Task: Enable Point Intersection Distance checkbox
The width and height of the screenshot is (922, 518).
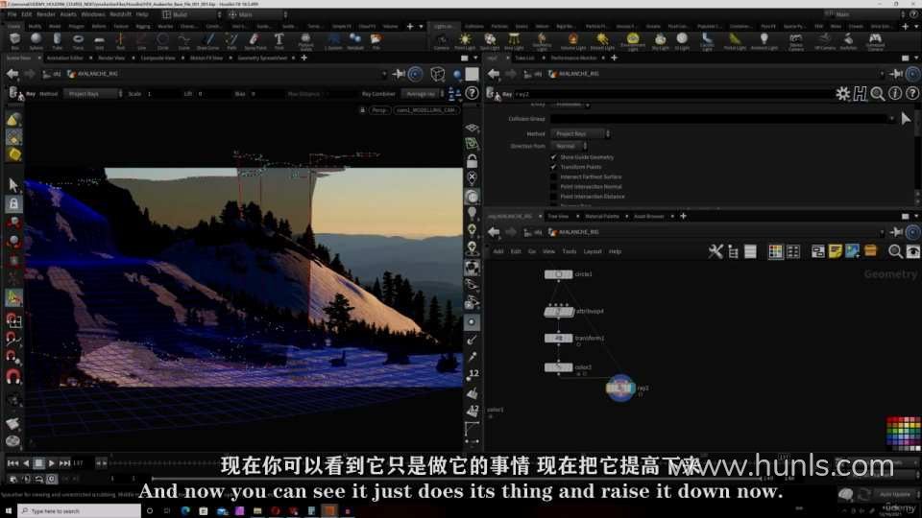Action: 553,196
